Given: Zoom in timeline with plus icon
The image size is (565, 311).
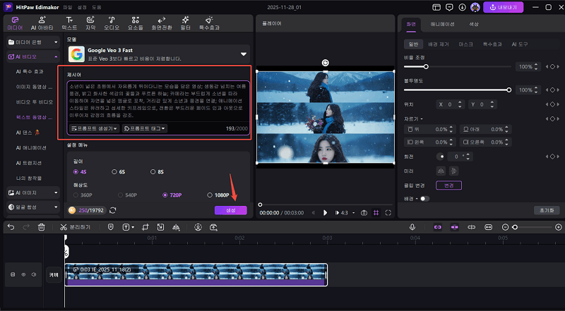Looking at the screenshot, I should 559,227.
